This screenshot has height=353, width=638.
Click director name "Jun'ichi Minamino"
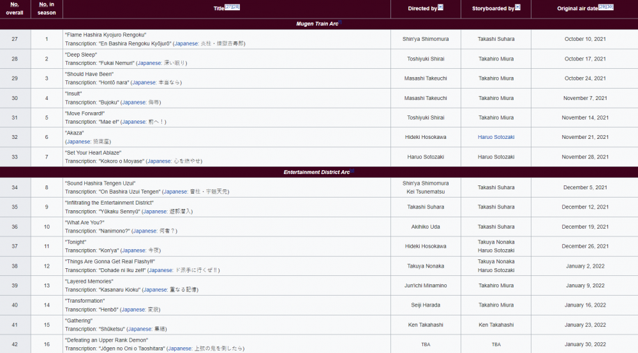426,285
